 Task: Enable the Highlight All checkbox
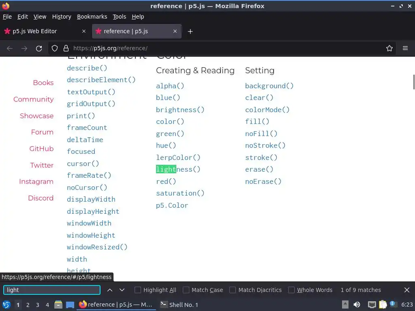coord(138,290)
